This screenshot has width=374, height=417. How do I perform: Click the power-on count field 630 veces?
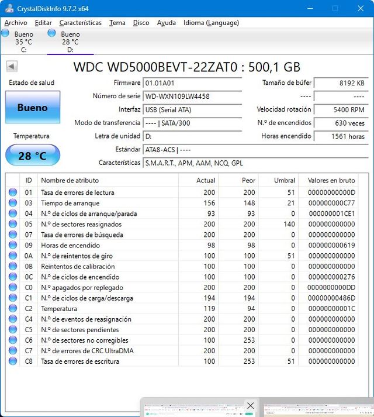click(341, 123)
